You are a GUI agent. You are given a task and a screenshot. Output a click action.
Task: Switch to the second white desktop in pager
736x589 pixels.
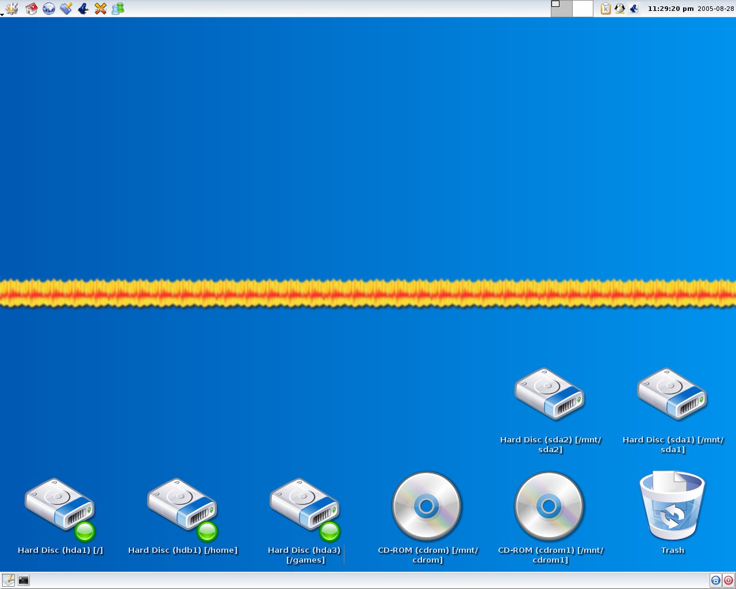click(583, 9)
